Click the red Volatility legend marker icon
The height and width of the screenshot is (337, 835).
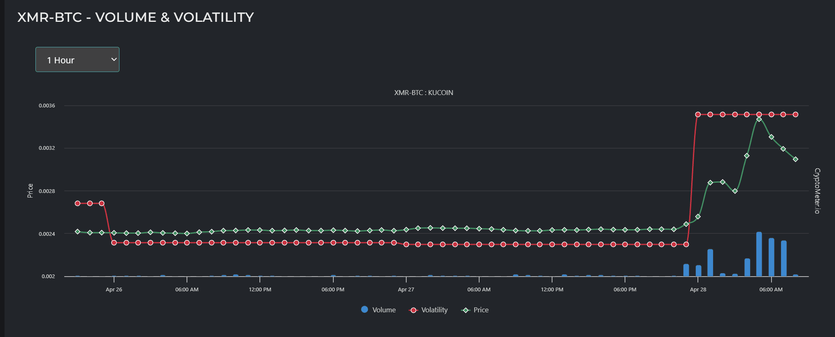(414, 310)
